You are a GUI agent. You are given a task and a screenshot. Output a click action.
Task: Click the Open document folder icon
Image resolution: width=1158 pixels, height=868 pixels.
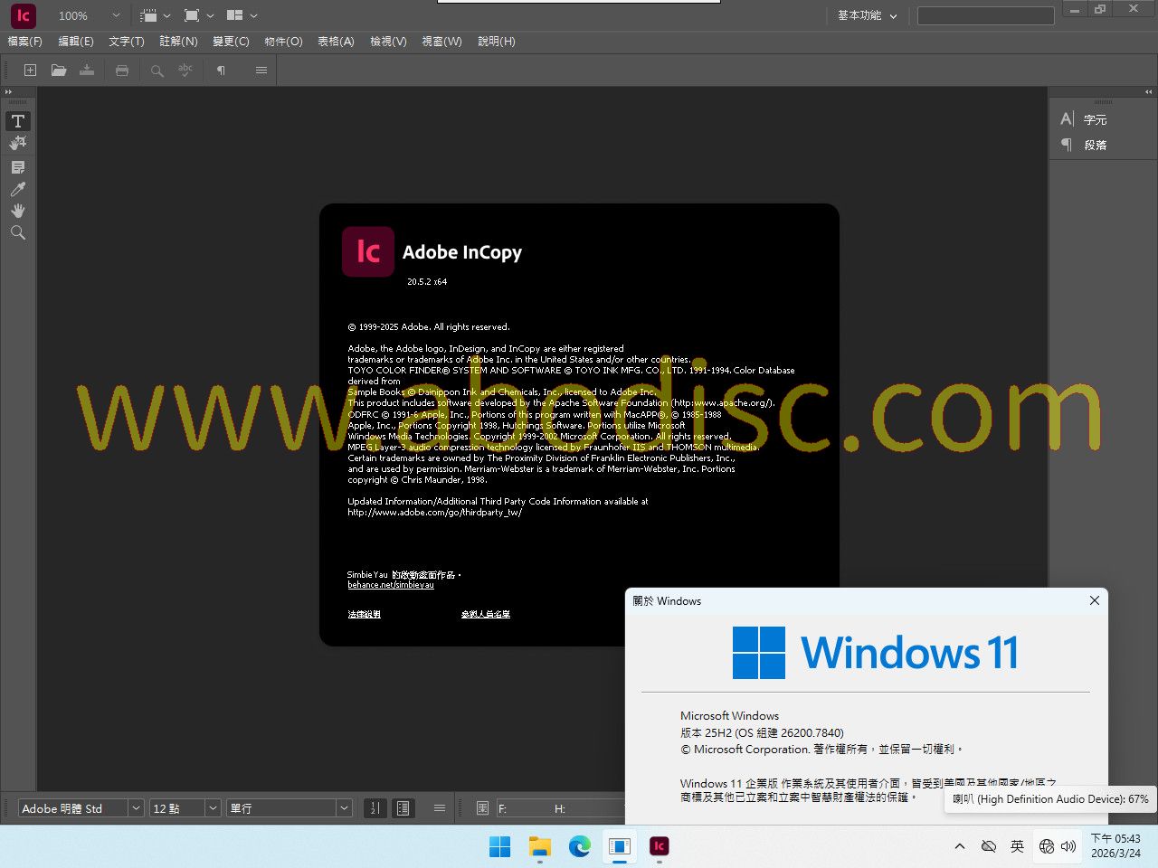(x=59, y=71)
